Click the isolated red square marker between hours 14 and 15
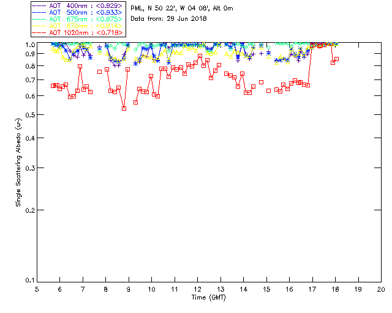Image resolution: width=392 pixels, height=313 pixels. (x=262, y=82)
